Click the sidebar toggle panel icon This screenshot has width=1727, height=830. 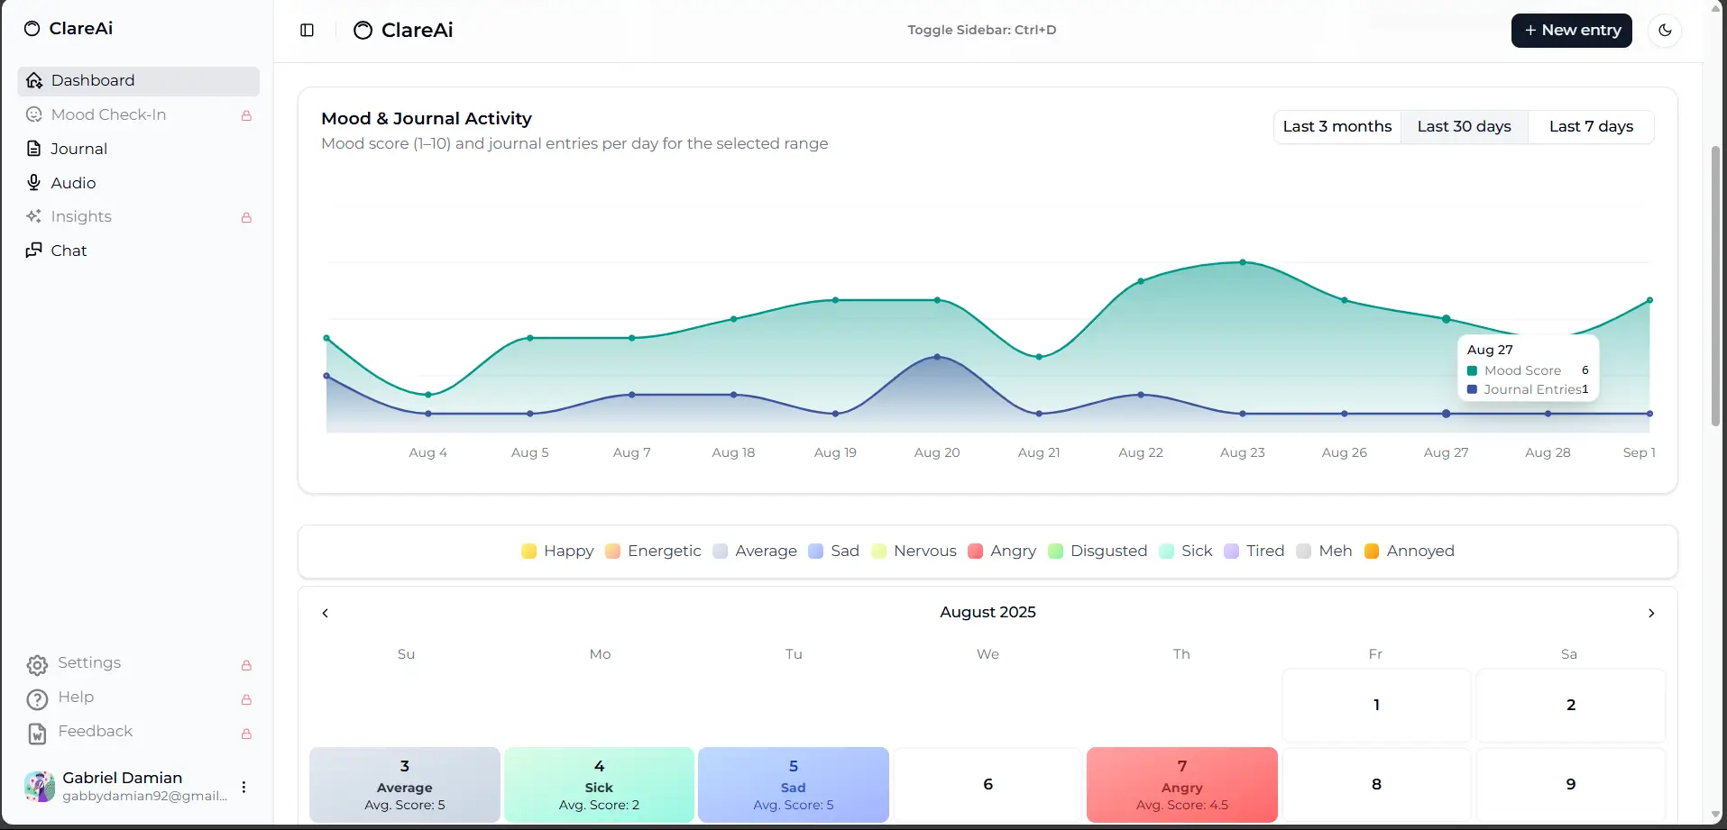click(307, 31)
